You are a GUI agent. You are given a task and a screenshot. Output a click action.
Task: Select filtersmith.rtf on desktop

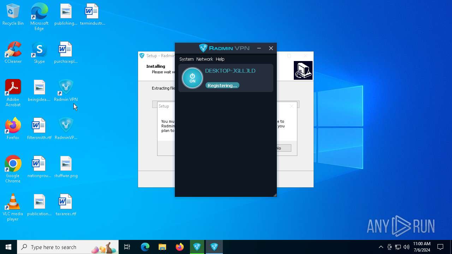39,129
